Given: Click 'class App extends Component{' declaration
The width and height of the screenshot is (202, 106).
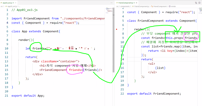Looking at the screenshot, I should point(36,31).
